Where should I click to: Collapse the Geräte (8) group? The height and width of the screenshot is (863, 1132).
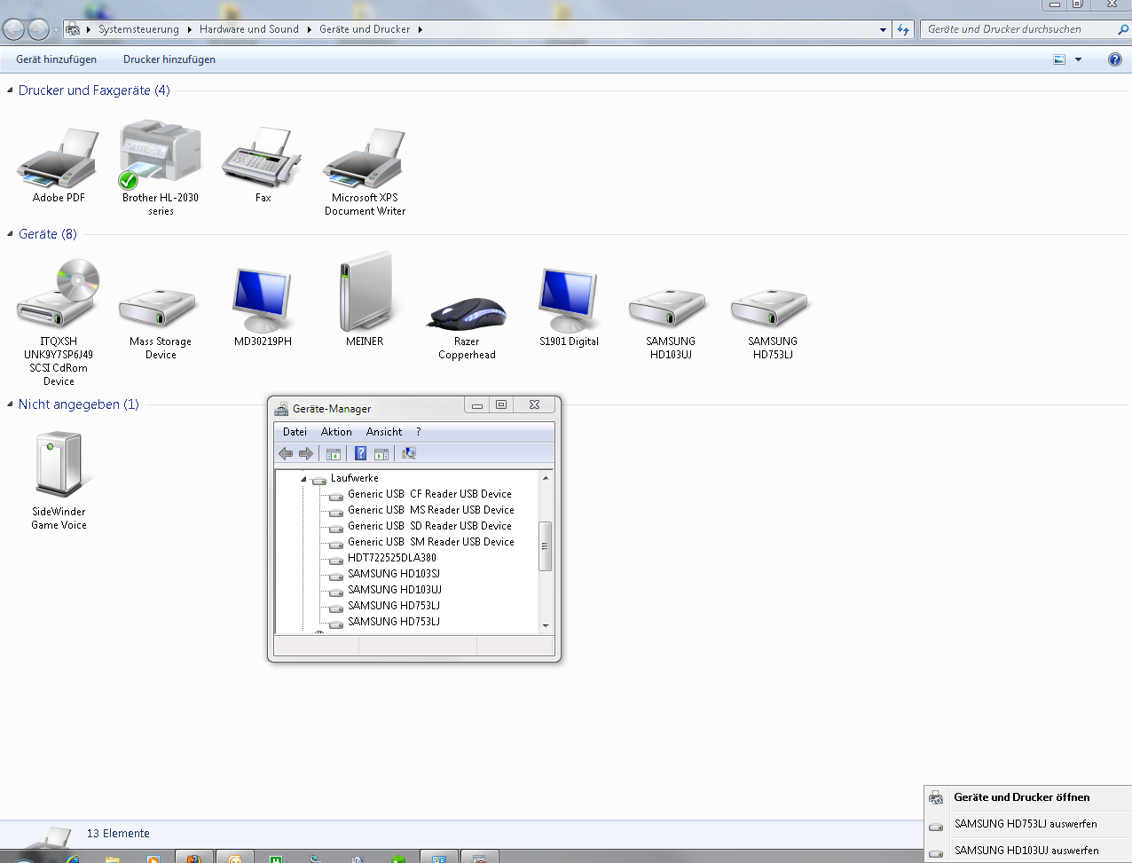[x=10, y=234]
